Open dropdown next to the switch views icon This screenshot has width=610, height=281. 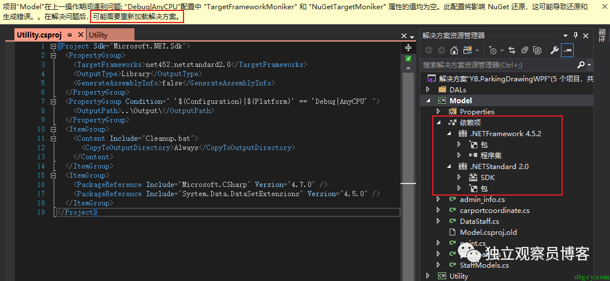pyautogui.click(x=477, y=51)
